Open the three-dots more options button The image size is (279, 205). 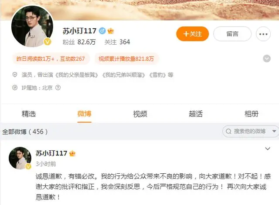point(263,34)
